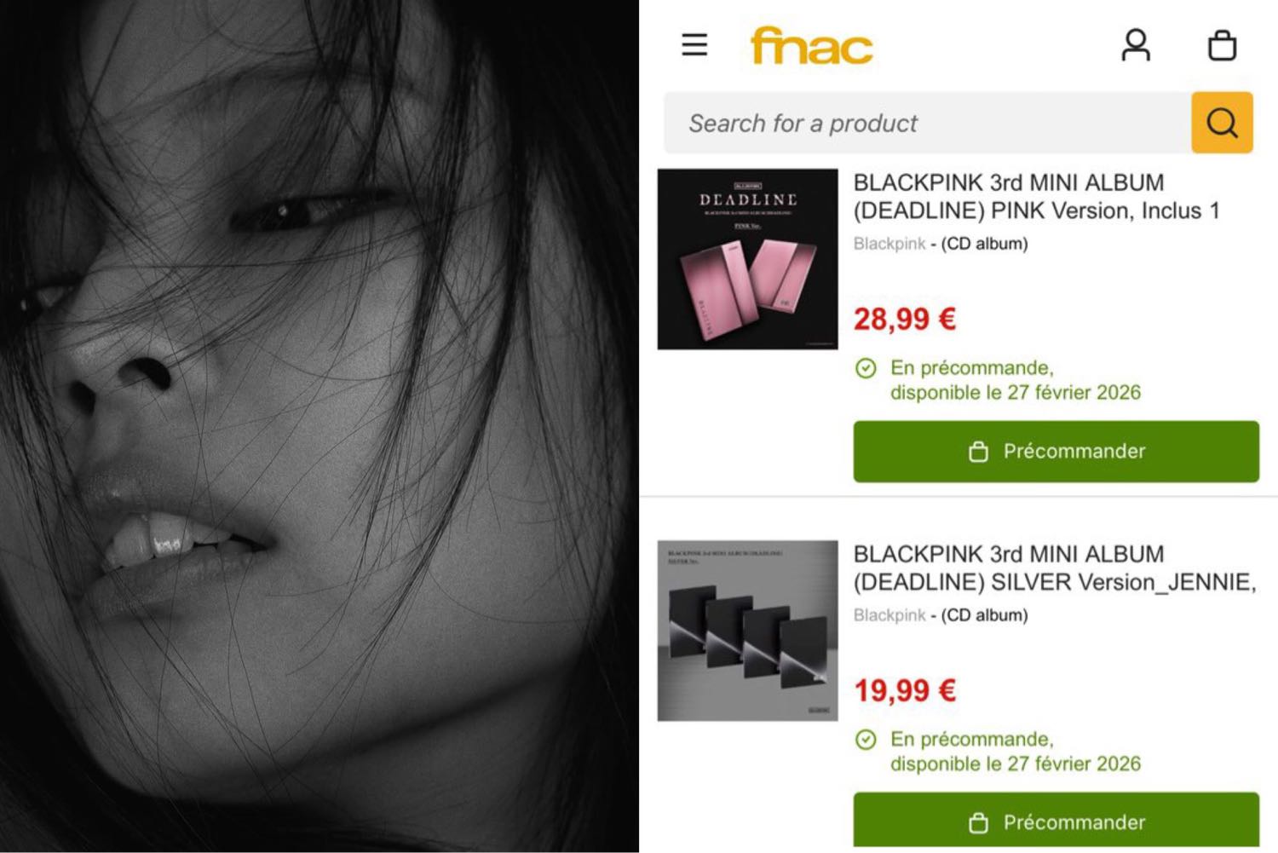Click Blackpink artist link under SILVER Version
This screenshot has width=1278, height=853.
(889, 615)
